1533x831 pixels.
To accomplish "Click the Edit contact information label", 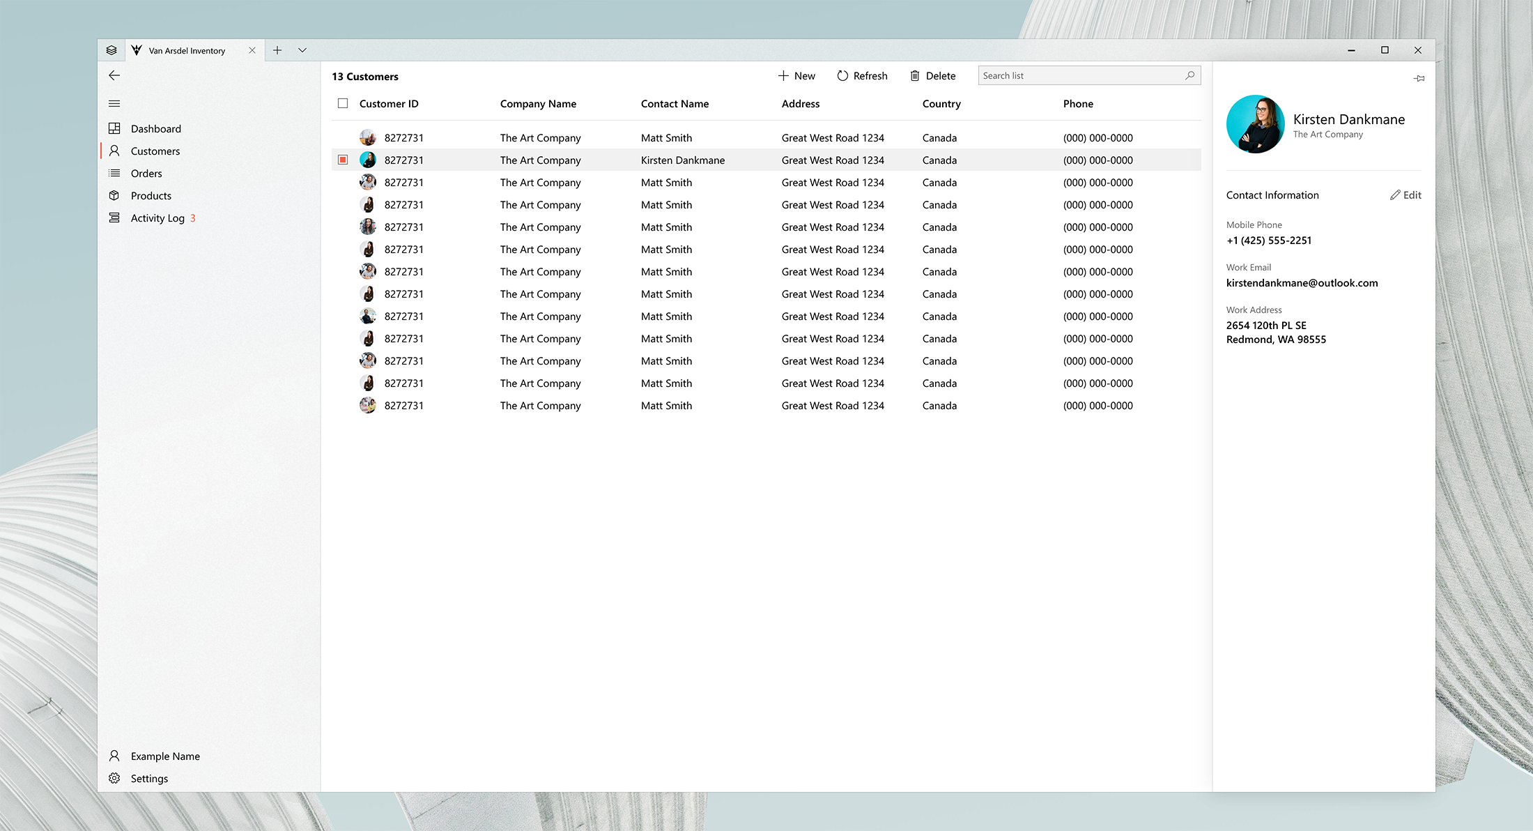I will (x=1412, y=195).
